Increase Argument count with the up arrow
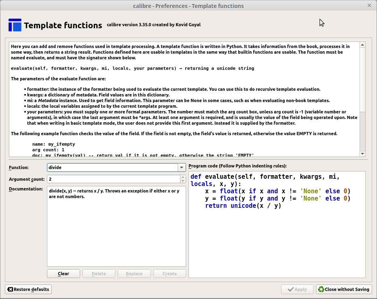377x299 pixels. (183, 177)
